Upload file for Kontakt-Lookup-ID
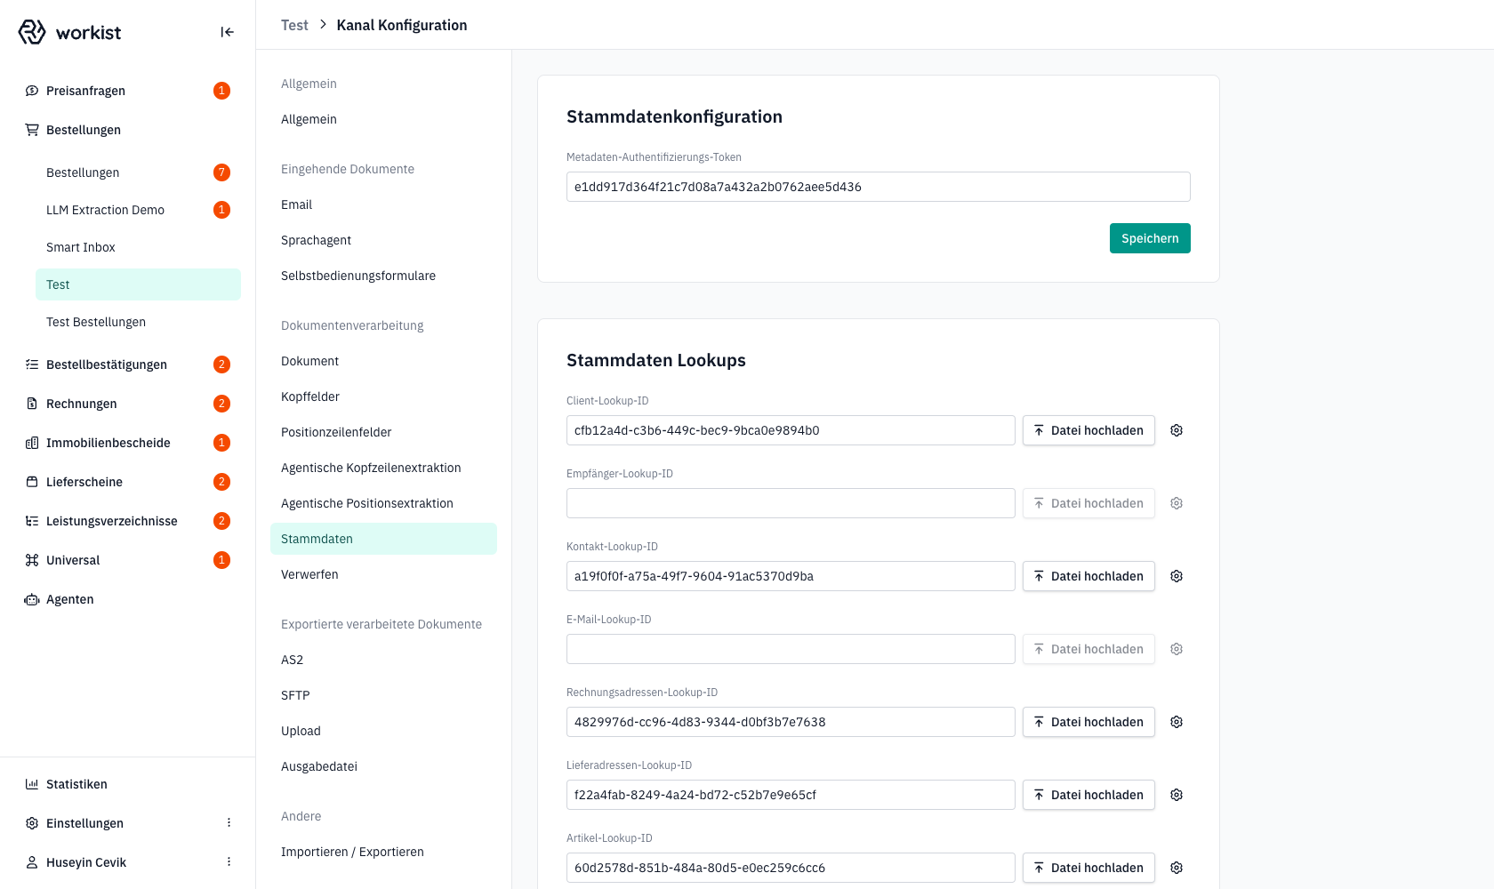1494x889 pixels. tap(1088, 576)
